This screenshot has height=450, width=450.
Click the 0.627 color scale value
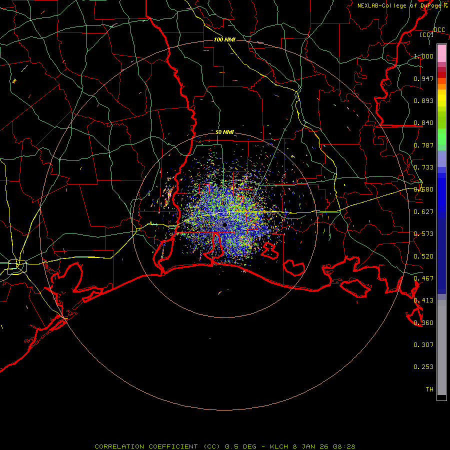pyautogui.click(x=423, y=212)
